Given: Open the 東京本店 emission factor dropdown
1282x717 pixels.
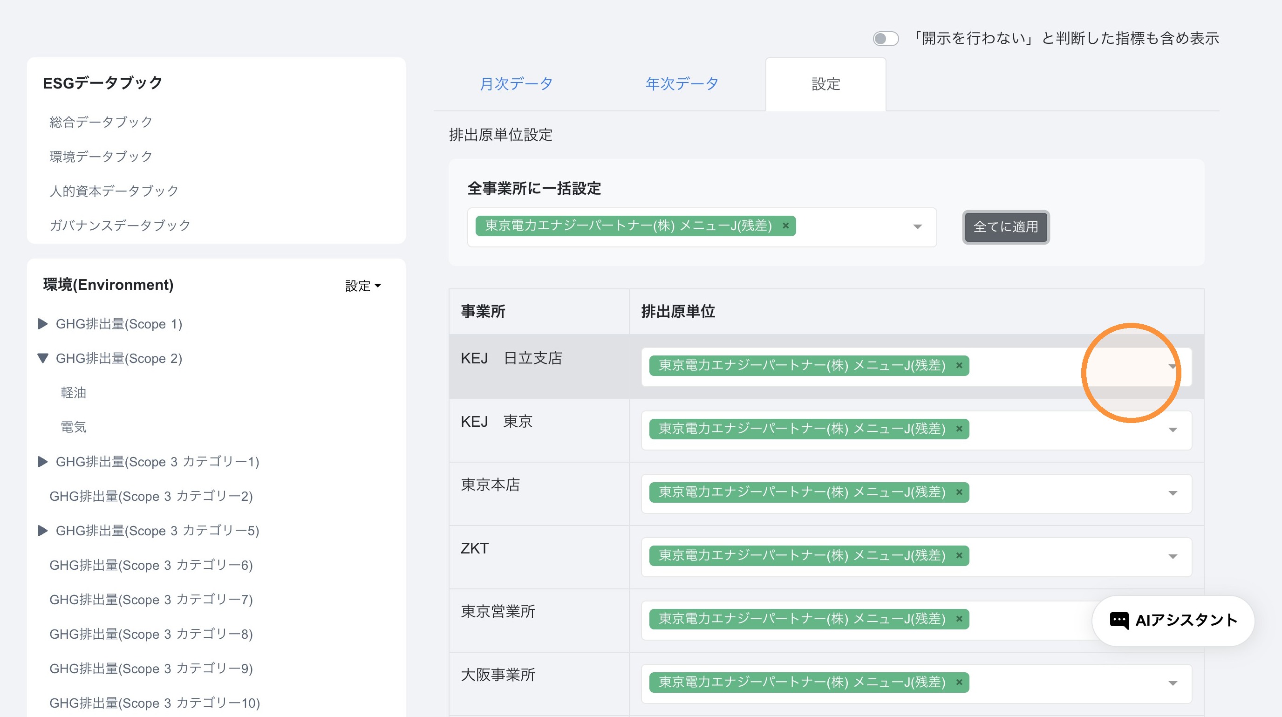Looking at the screenshot, I should pos(1172,493).
